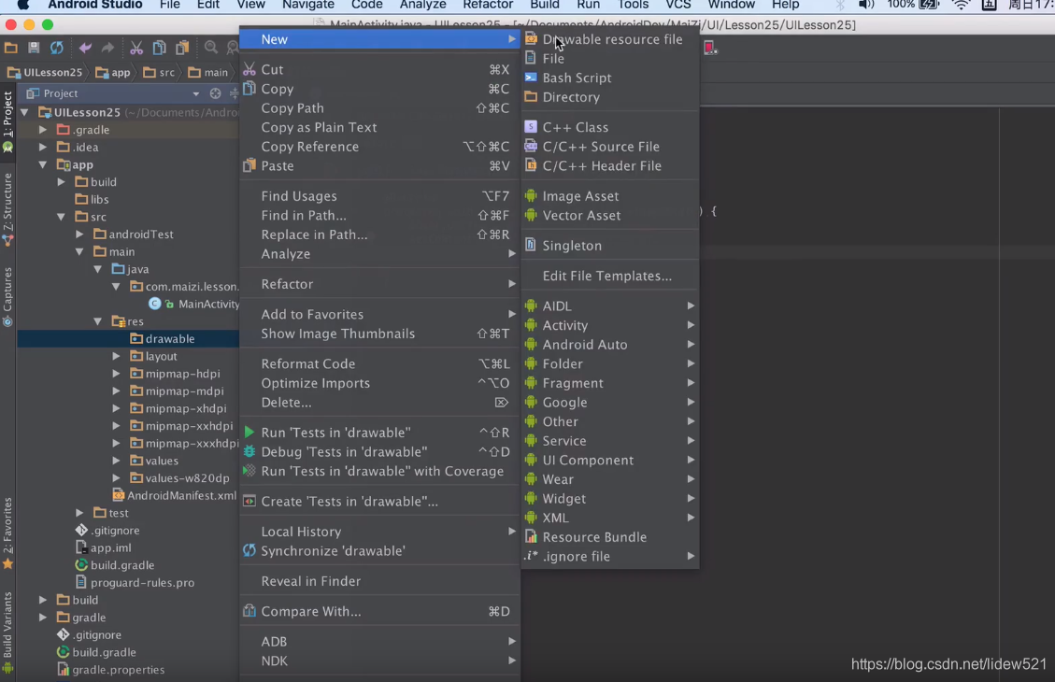Click the Synchronize toolbar icon
This screenshot has width=1055, height=682.
tap(56, 48)
